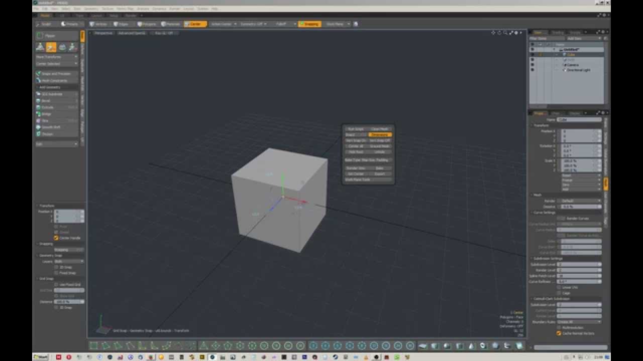
Task: Click Clean Mesh in the popup palette
Action: point(380,129)
